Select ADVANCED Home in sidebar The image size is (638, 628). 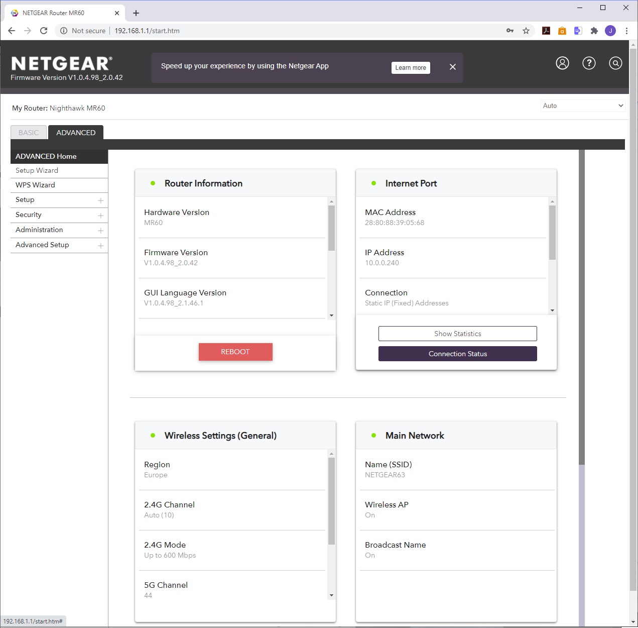59,156
